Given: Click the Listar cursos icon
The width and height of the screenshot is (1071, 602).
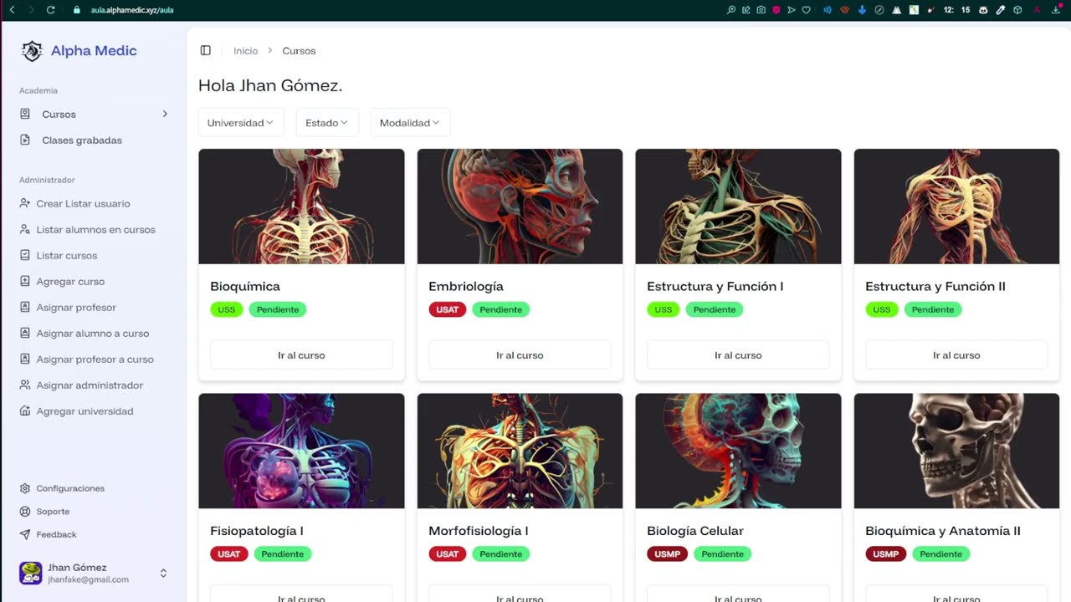Looking at the screenshot, I should (x=25, y=255).
